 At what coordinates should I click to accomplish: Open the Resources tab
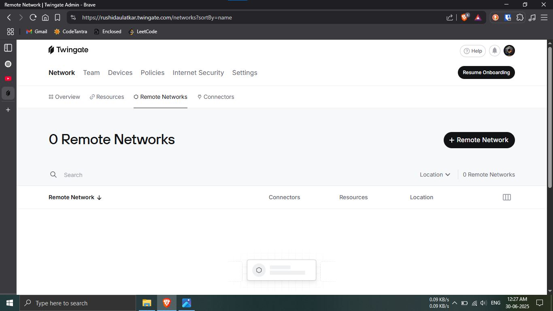pyautogui.click(x=107, y=97)
